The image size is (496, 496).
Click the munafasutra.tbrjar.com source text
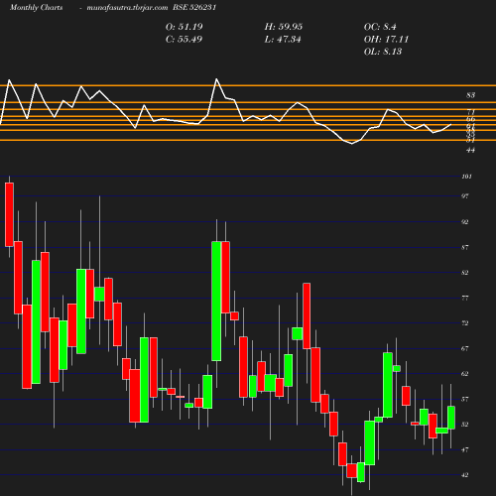(127, 7)
